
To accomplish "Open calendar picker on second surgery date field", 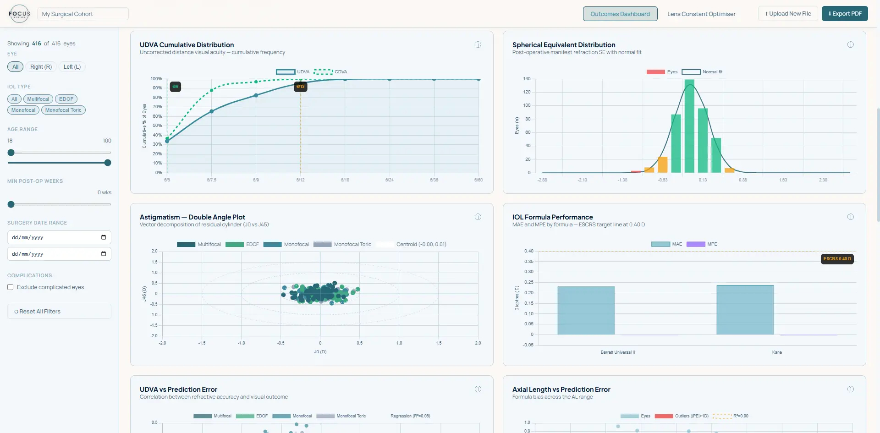I will [x=104, y=254].
